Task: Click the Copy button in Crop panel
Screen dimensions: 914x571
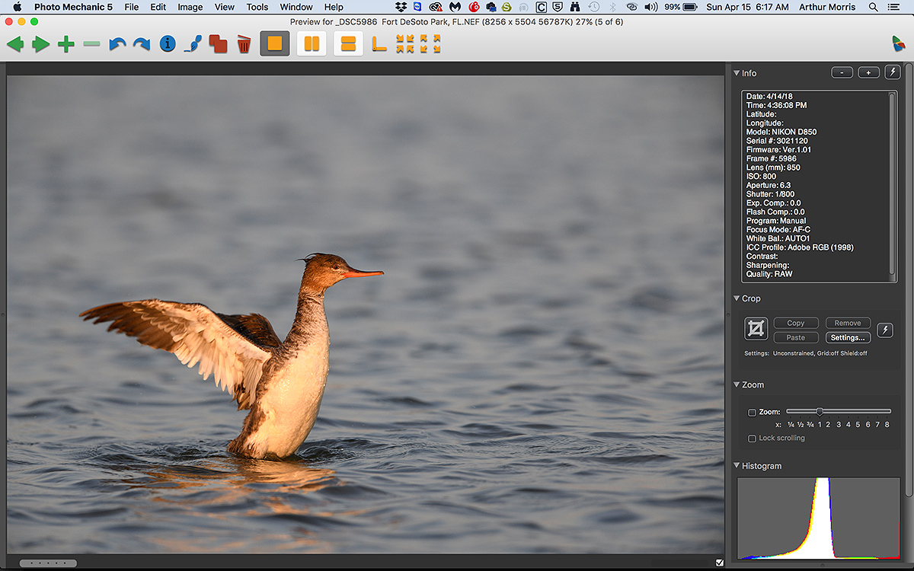Action: coord(796,323)
